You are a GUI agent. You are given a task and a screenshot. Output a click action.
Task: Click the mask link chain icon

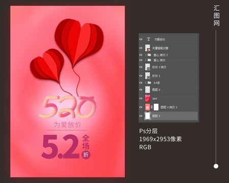tap(152, 107)
